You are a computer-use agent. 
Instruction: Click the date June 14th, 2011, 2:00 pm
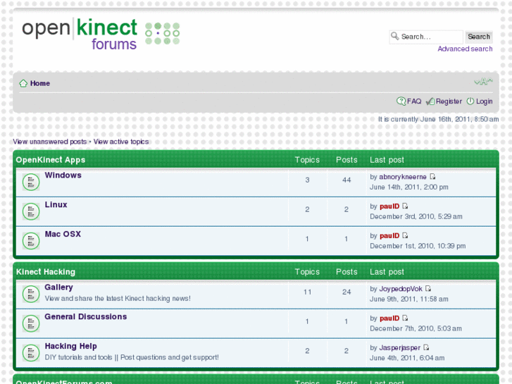pos(408,187)
